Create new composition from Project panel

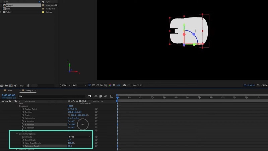tap(11, 86)
